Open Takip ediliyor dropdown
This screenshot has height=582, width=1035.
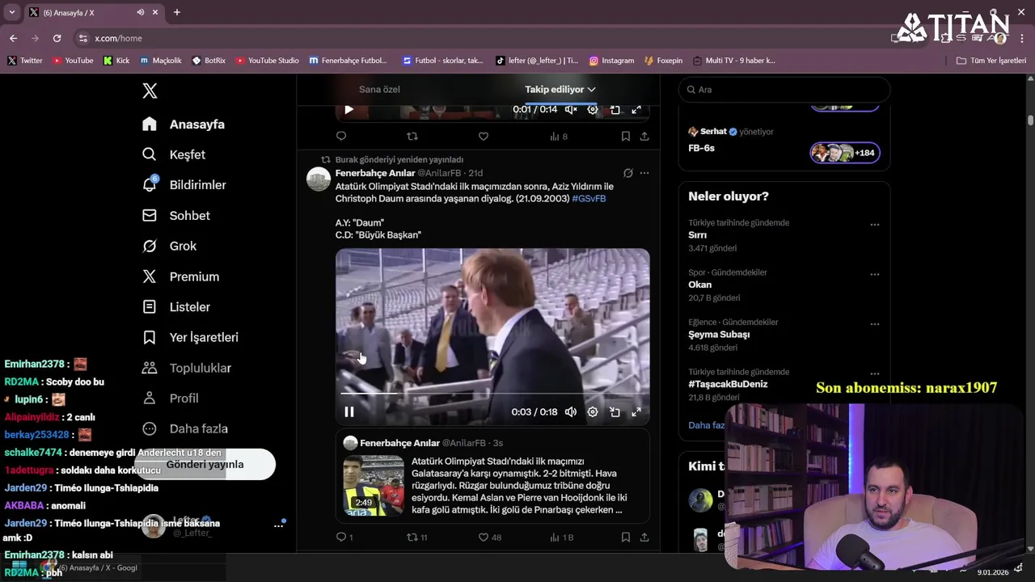[560, 90]
